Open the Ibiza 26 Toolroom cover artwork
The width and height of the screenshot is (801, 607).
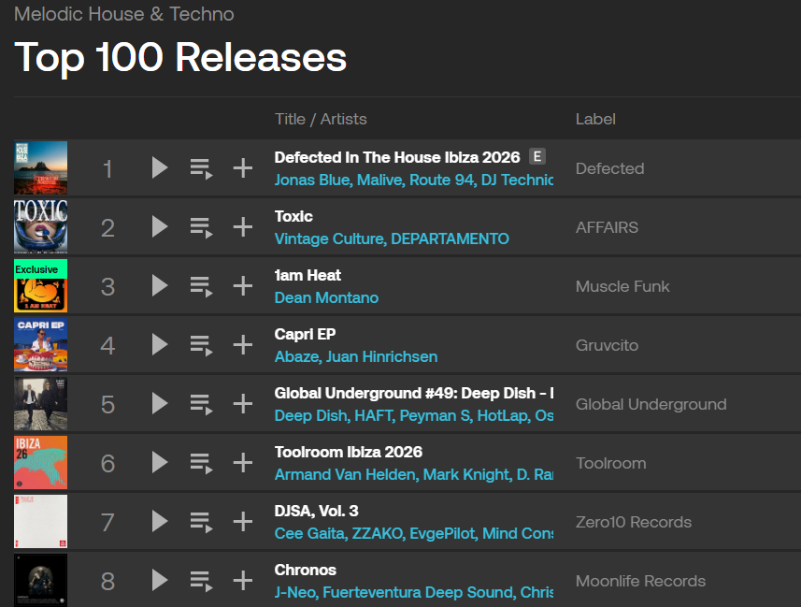pyautogui.click(x=40, y=462)
